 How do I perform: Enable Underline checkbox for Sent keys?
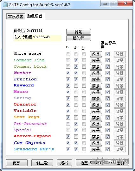tap(84, 118)
